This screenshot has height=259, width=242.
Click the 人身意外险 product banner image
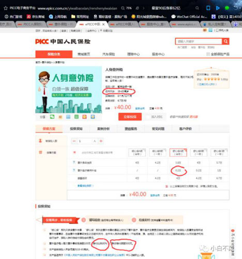click(69, 90)
